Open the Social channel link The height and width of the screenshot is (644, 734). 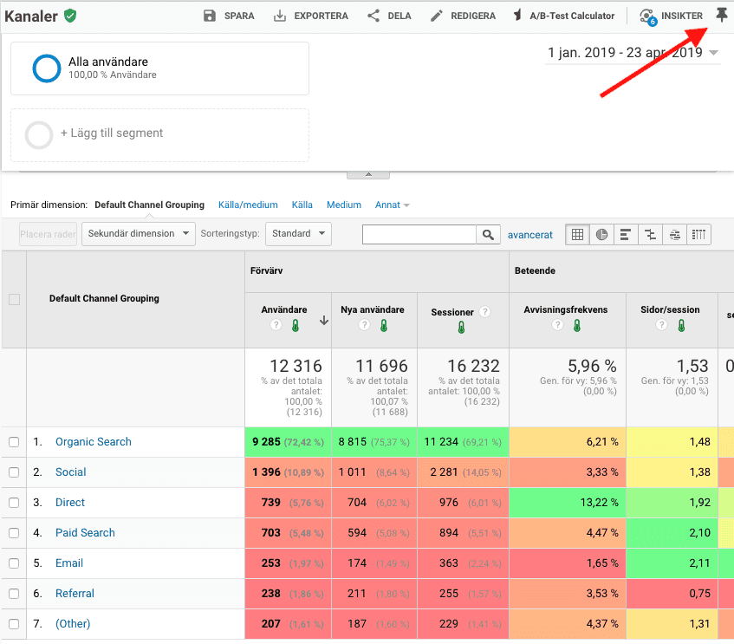71,472
